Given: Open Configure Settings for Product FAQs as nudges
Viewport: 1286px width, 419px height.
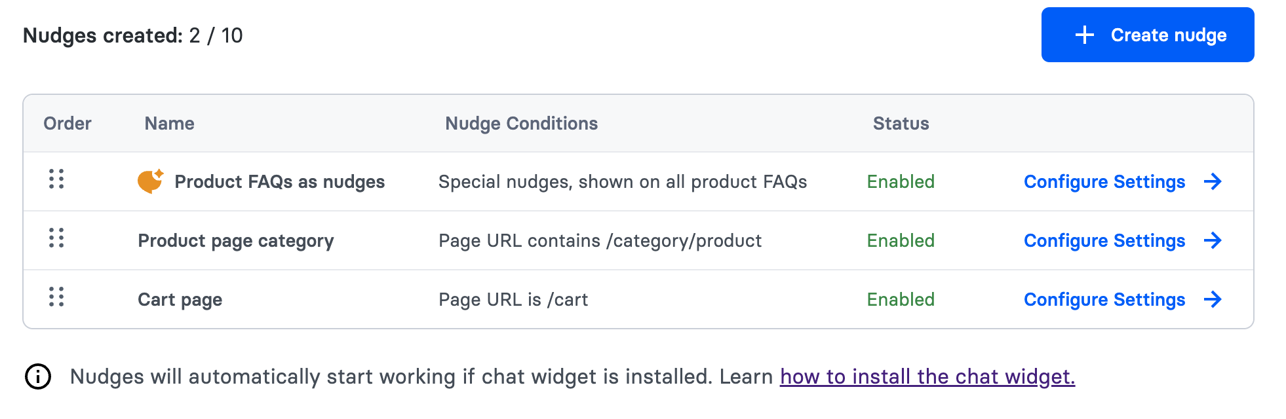Looking at the screenshot, I should pyautogui.click(x=1104, y=181).
